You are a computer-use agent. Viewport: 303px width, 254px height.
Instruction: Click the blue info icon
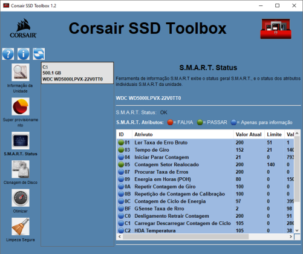[x=24, y=54]
